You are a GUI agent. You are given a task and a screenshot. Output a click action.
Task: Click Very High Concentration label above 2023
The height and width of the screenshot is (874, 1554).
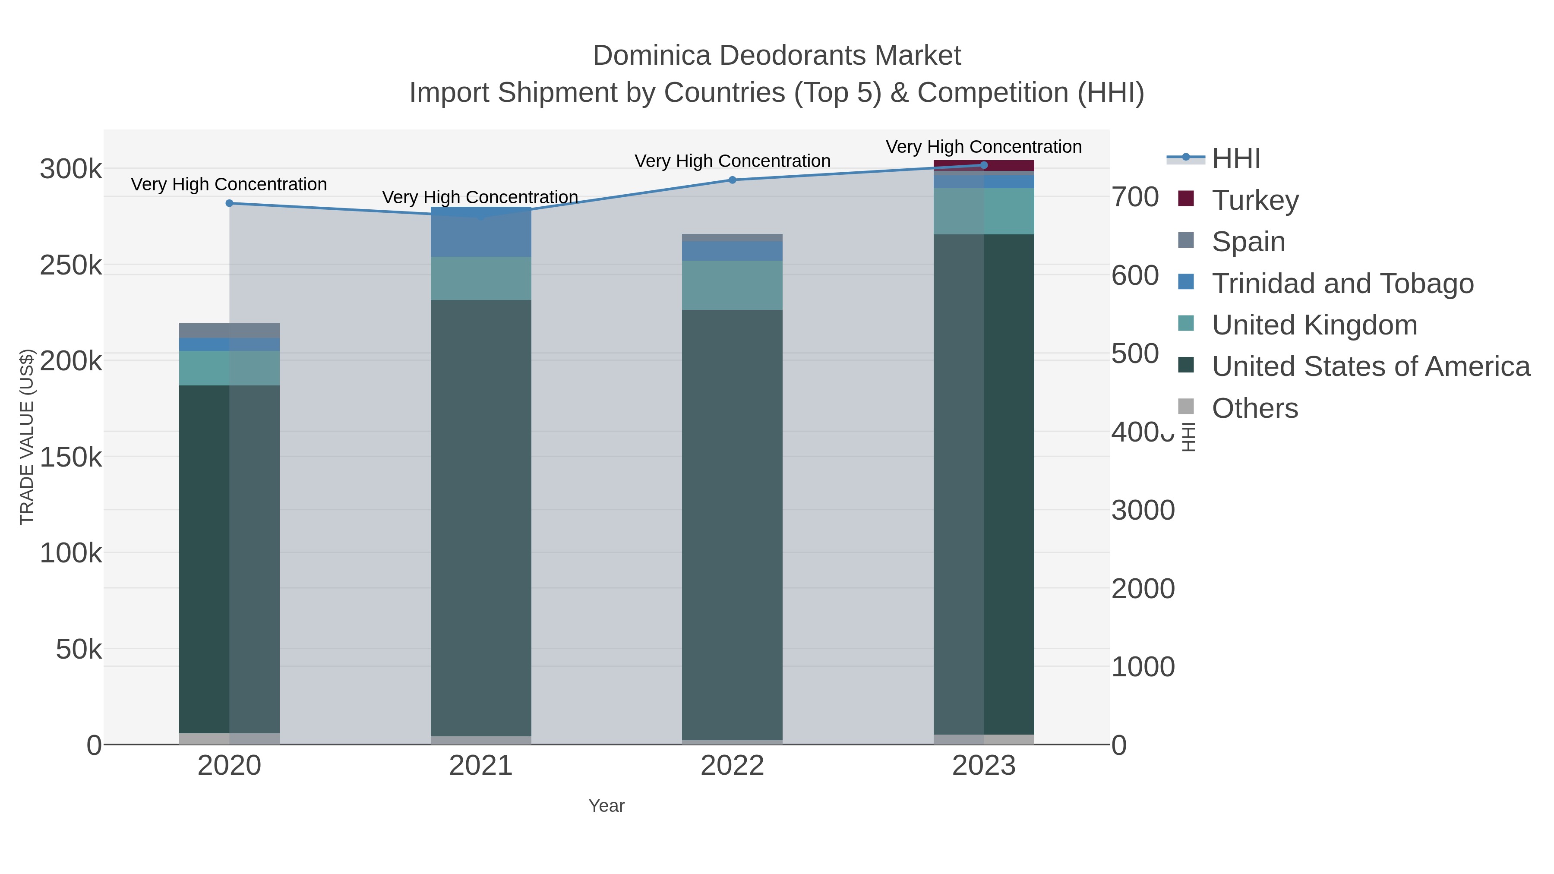point(984,147)
